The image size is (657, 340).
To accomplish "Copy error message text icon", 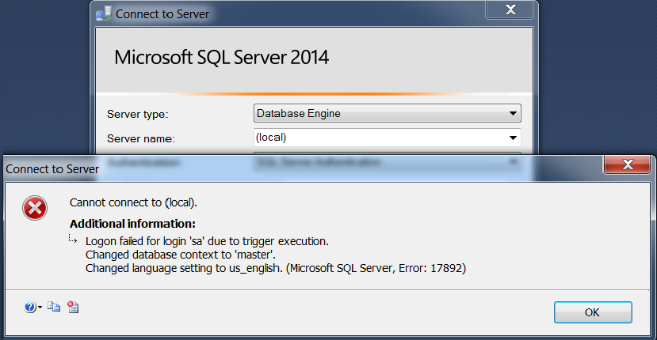I will coord(54,307).
